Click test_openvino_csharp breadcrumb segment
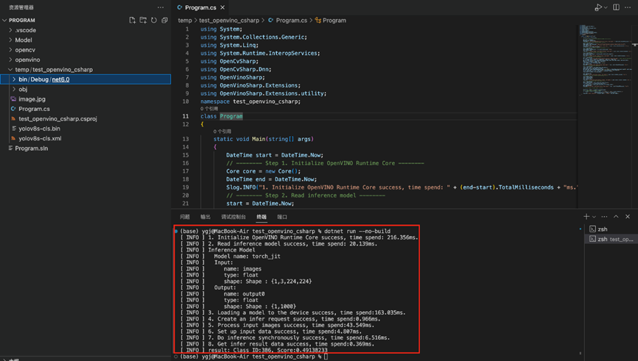 tap(229, 21)
